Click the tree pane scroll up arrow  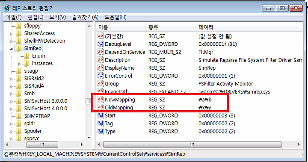click(89, 26)
